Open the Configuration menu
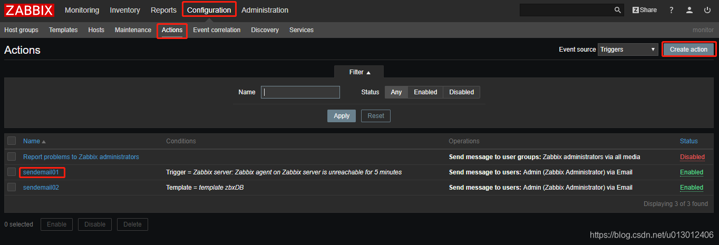719x245 pixels. coord(209,10)
